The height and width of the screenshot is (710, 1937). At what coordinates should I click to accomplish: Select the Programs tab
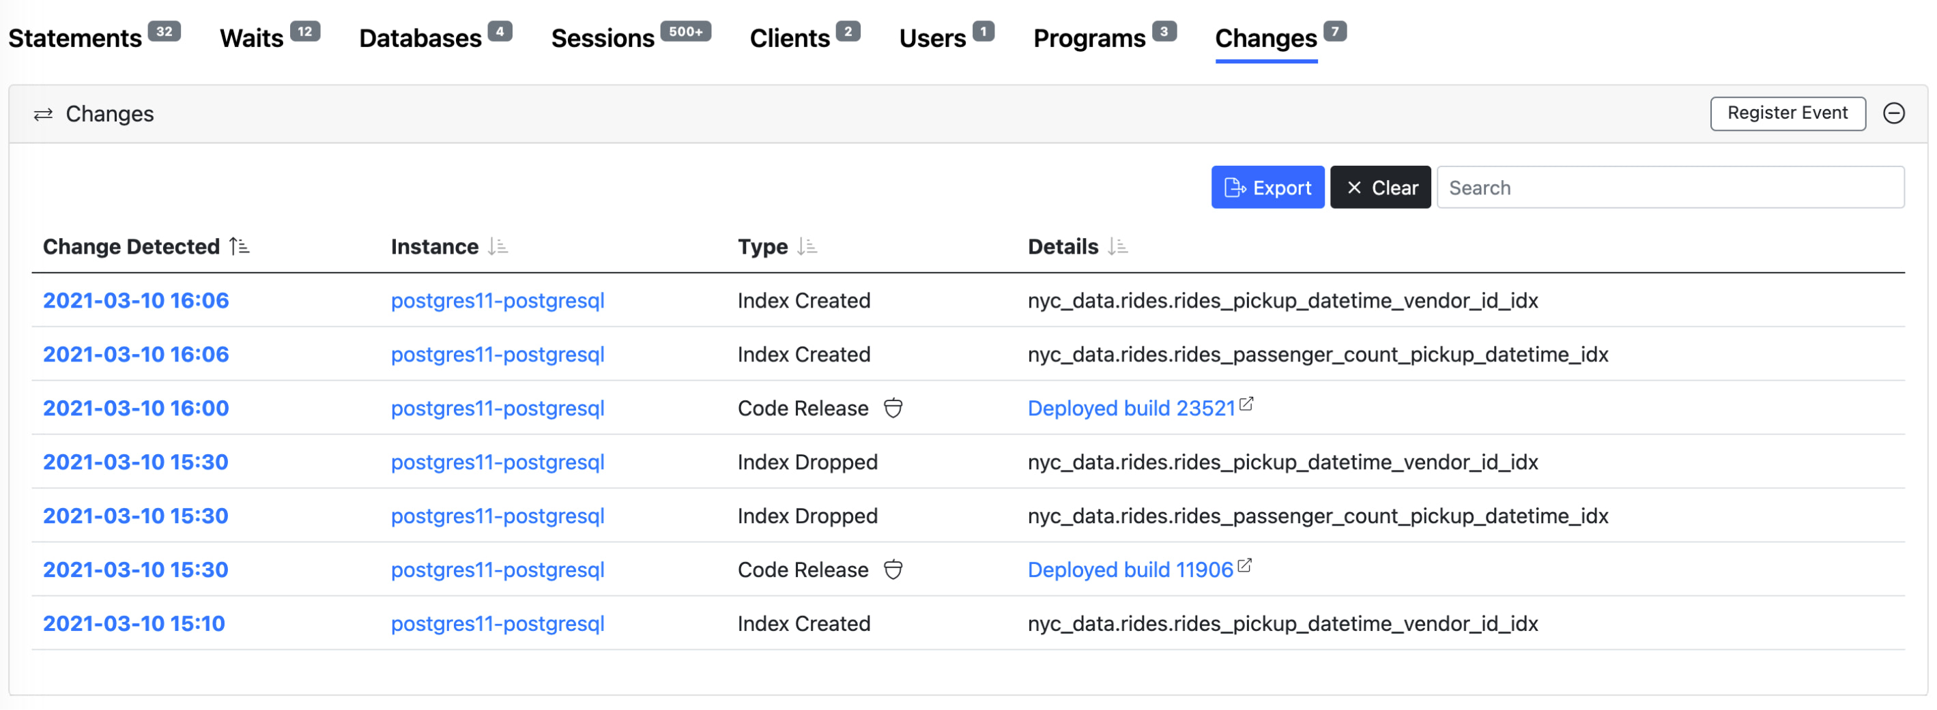(1089, 38)
